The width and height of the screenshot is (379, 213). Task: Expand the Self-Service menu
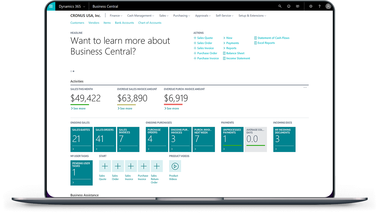(225, 16)
